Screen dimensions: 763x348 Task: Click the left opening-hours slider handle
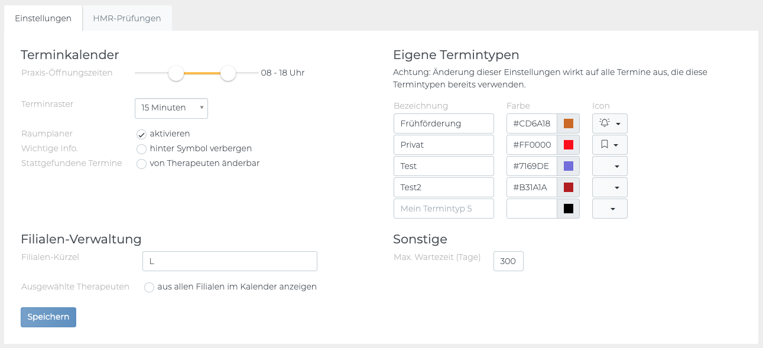tap(176, 73)
